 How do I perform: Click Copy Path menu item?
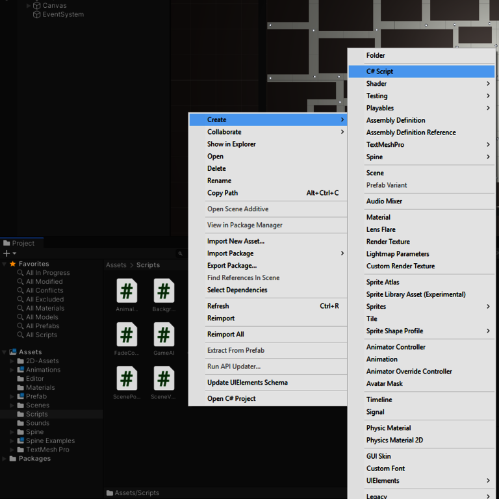(x=268, y=193)
